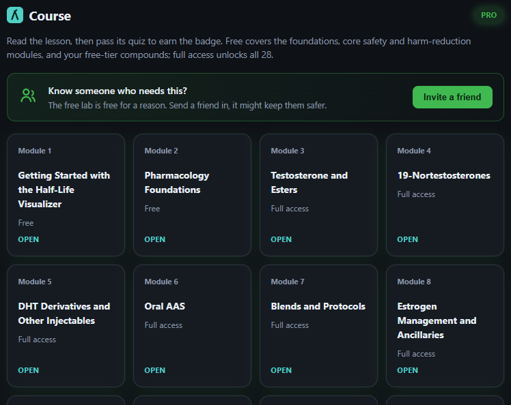Open Module 1 via its OPEN link
Viewport: 511px width, 405px height.
click(29, 239)
